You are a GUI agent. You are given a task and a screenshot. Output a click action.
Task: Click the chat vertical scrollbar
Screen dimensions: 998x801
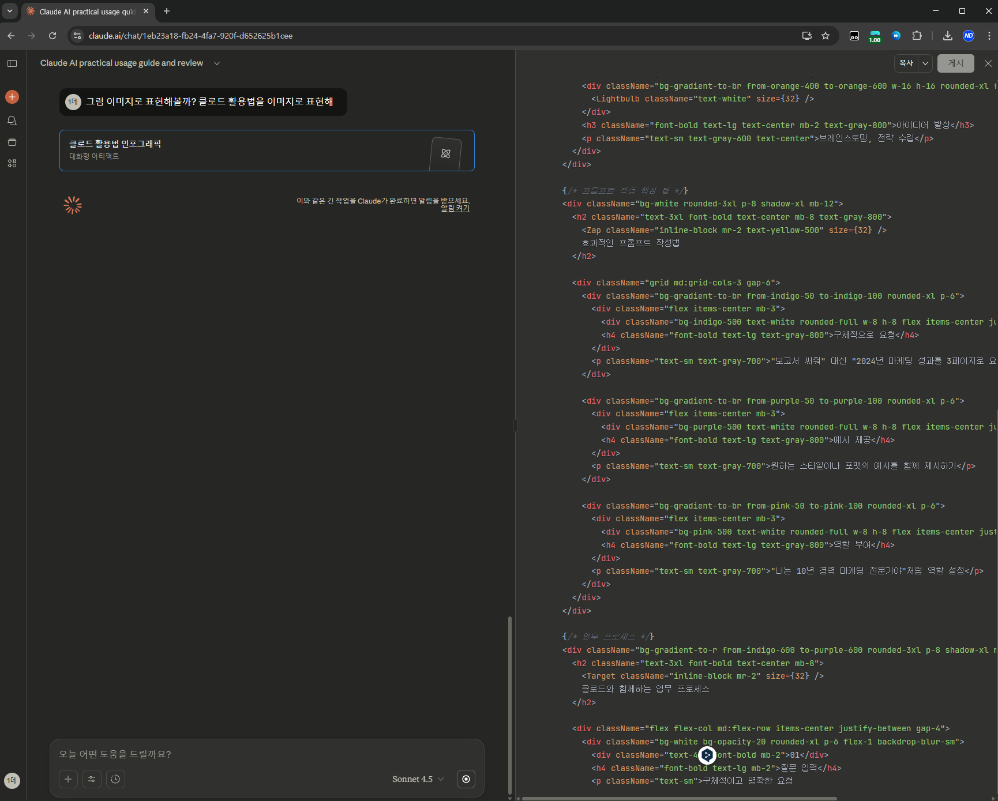point(509,705)
